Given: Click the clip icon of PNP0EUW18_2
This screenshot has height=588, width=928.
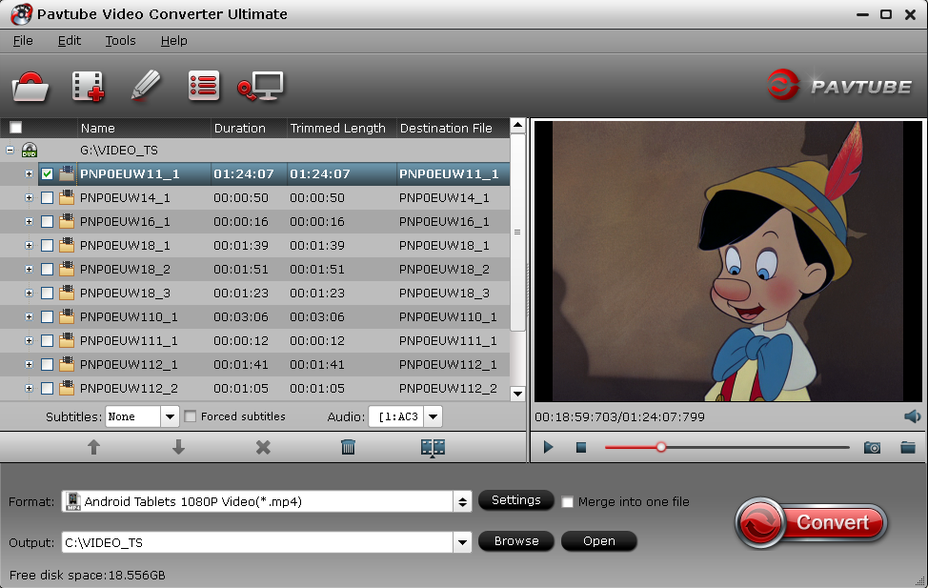Looking at the screenshot, I should [67, 269].
